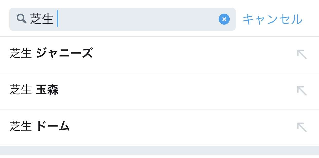Click the blue text cursor in the search field

click(58, 18)
